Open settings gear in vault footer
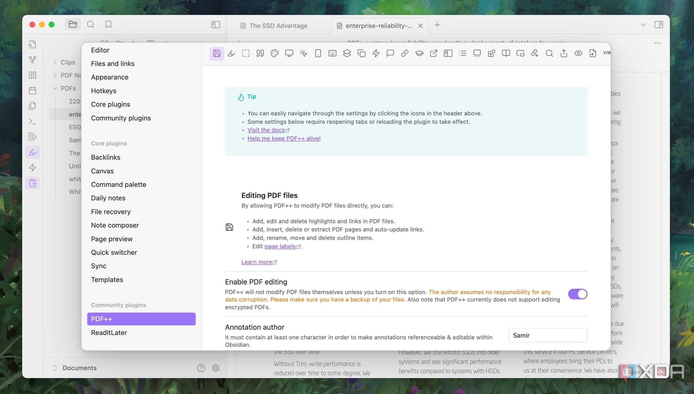The width and height of the screenshot is (694, 394). click(x=215, y=368)
